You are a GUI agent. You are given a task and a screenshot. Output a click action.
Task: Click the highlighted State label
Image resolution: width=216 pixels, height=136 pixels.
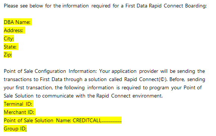(10, 47)
